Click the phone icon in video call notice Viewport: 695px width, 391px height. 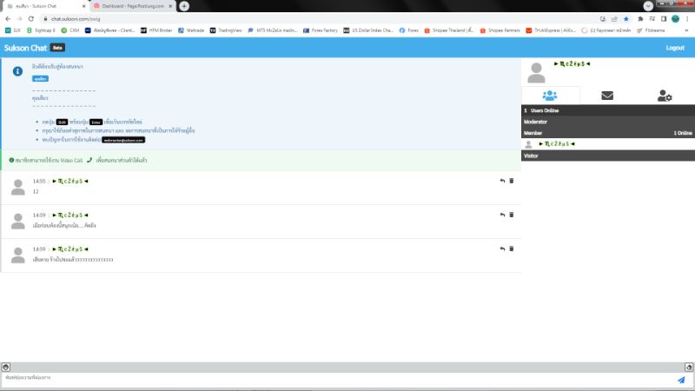(89, 160)
